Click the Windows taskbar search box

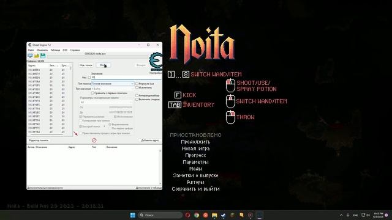160,215
